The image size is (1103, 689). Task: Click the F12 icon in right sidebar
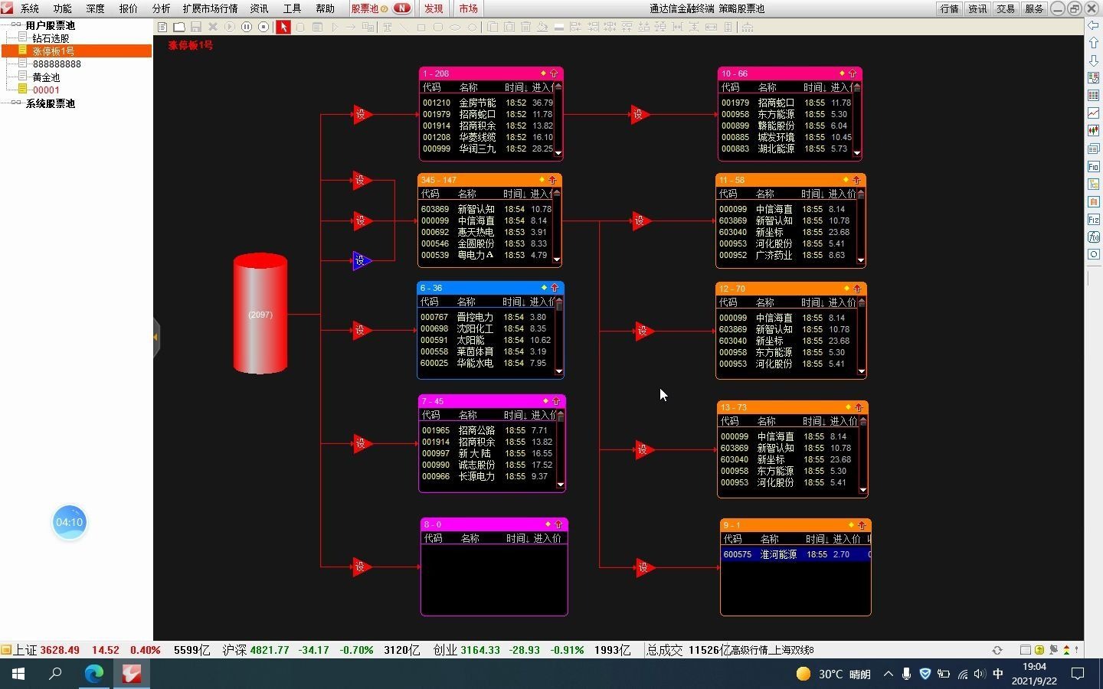click(x=1094, y=220)
